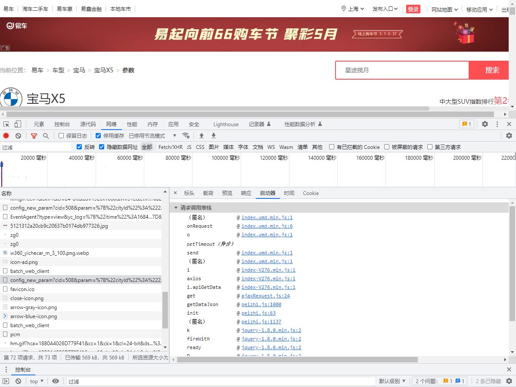Viewport: 516px width, 387px height.
Task: Open network conditions wifi icon
Action: [x=186, y=136]
